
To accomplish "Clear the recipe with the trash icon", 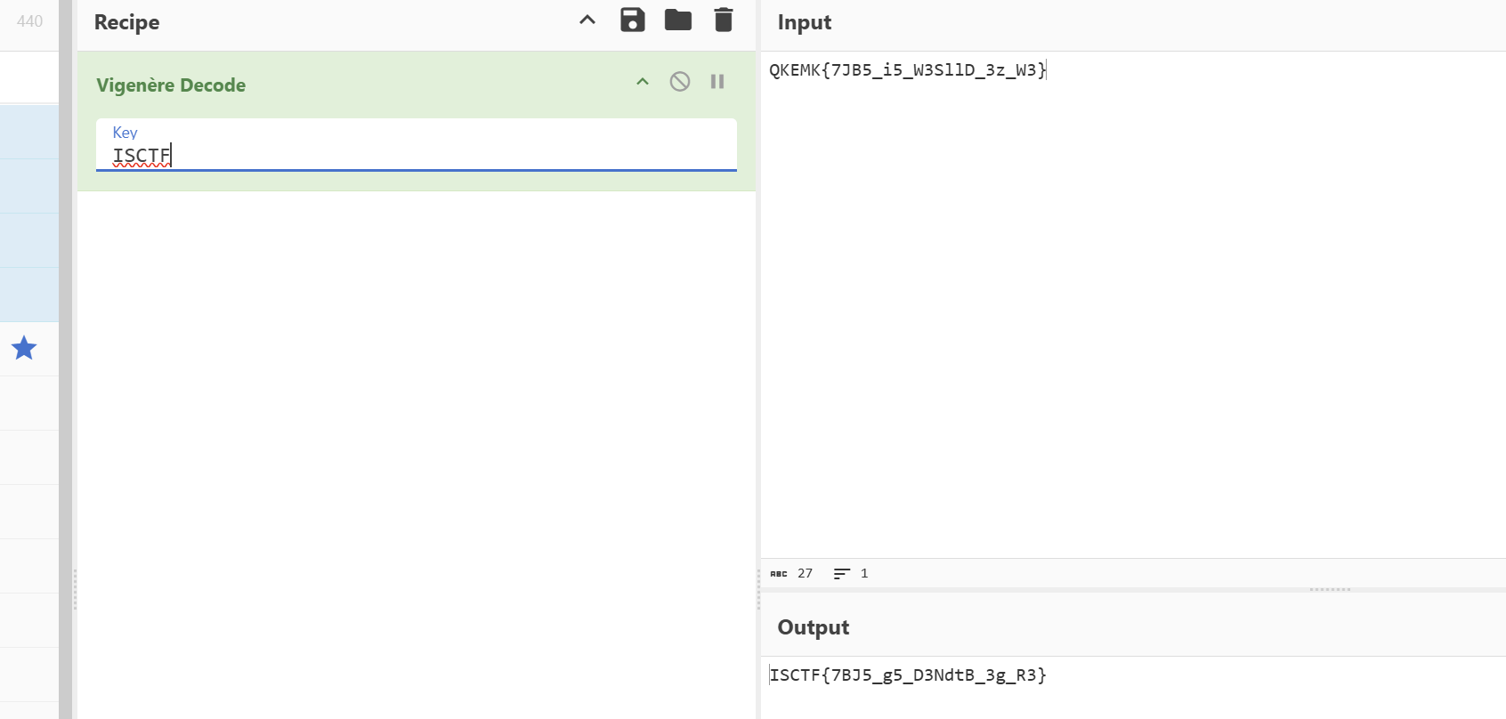I will [x=724, y=20].
